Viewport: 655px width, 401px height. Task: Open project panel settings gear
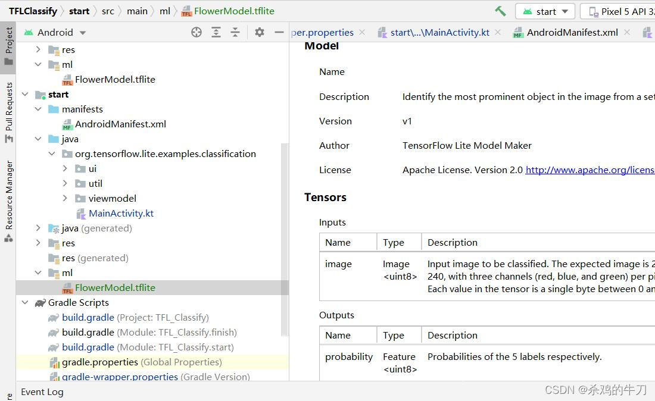tap(260, 32)
